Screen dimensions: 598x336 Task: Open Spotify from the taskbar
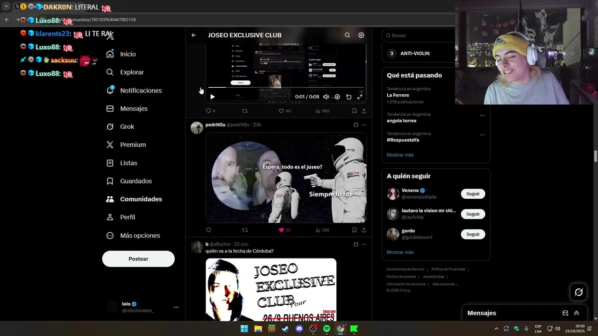tap(327, 329)
